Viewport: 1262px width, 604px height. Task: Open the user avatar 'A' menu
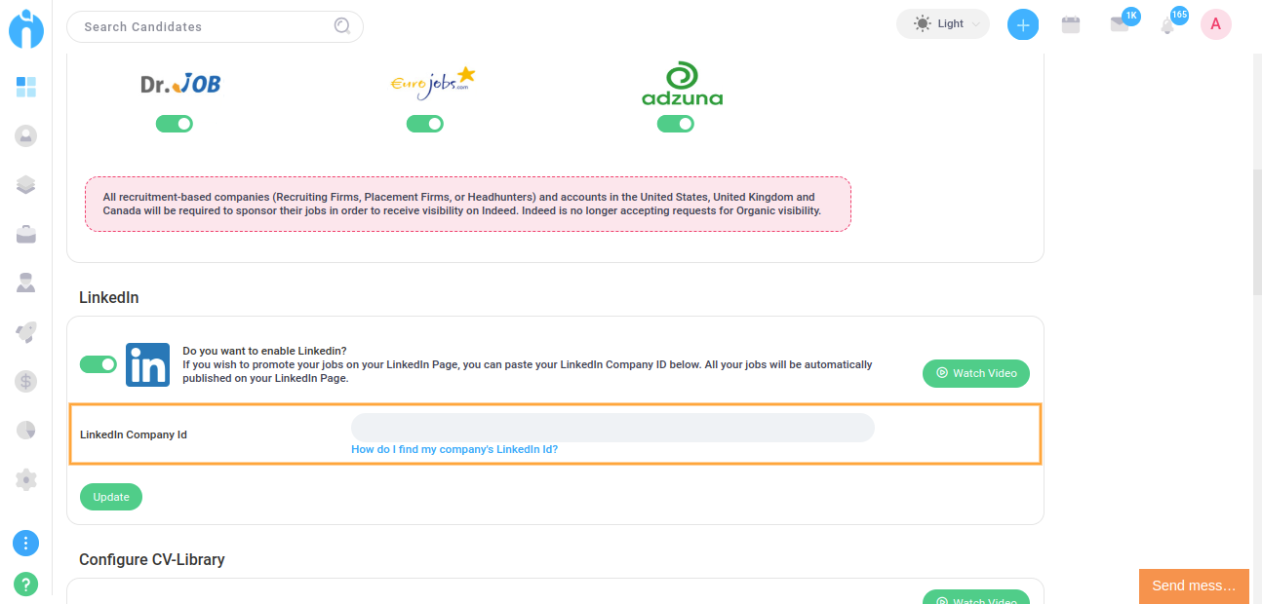tap(1215, 24)
